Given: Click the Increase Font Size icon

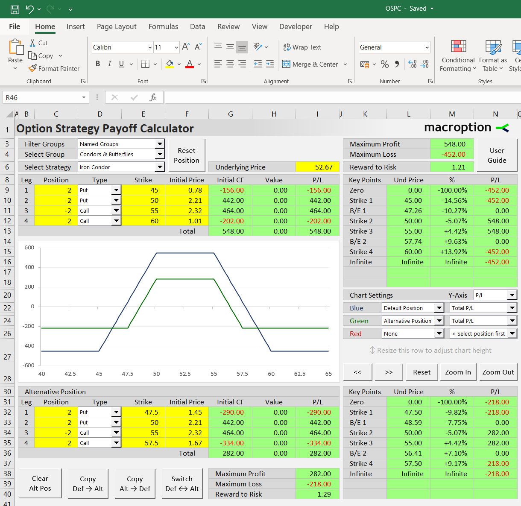Looking at the screenshot, I should coord(186,47).
